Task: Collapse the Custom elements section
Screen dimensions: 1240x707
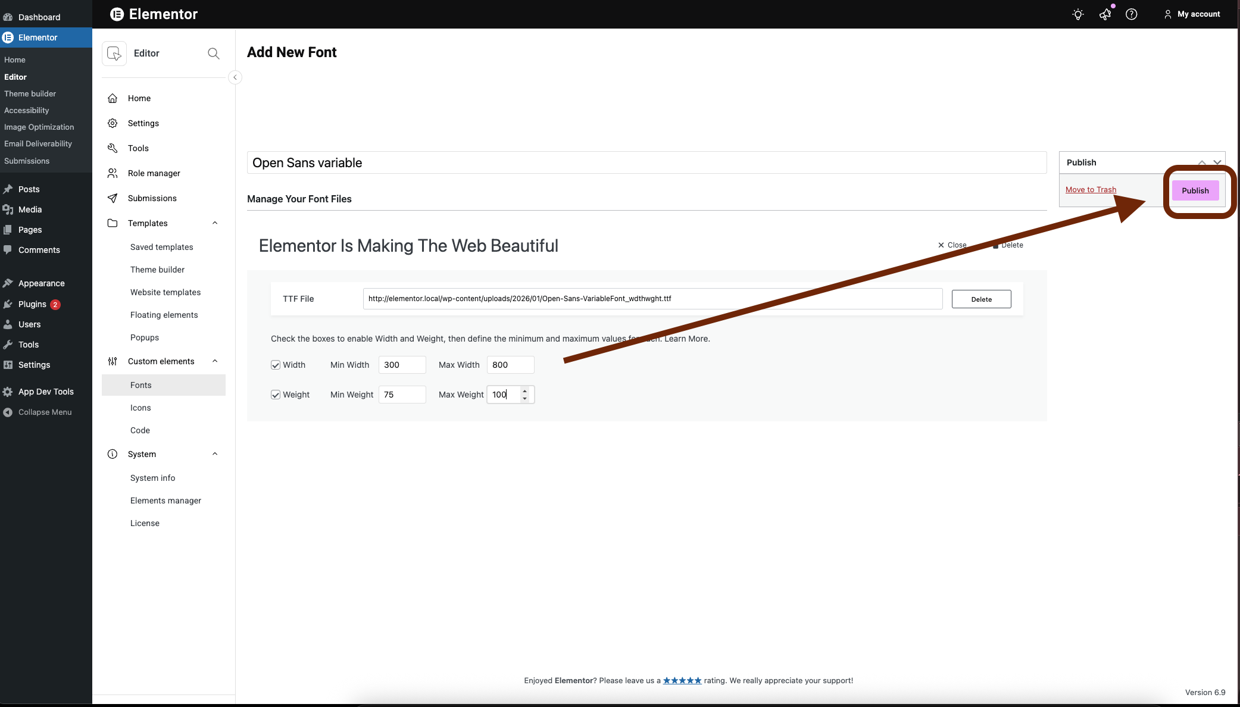Action: pos(215,361)
